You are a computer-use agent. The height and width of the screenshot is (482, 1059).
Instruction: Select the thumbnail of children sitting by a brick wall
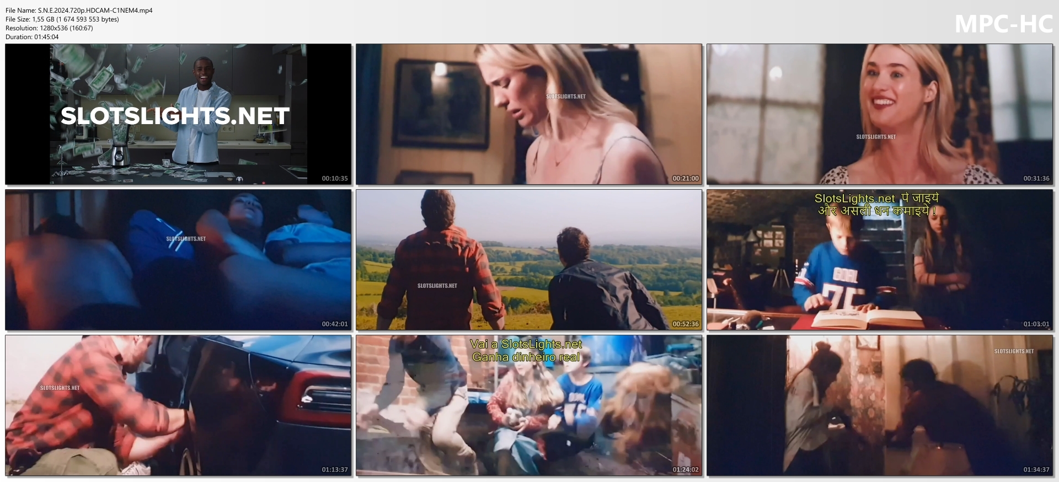click(x=529, y=405)
